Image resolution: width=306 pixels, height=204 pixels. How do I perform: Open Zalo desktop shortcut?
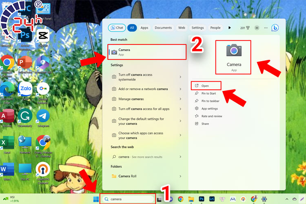pos(25,91)
